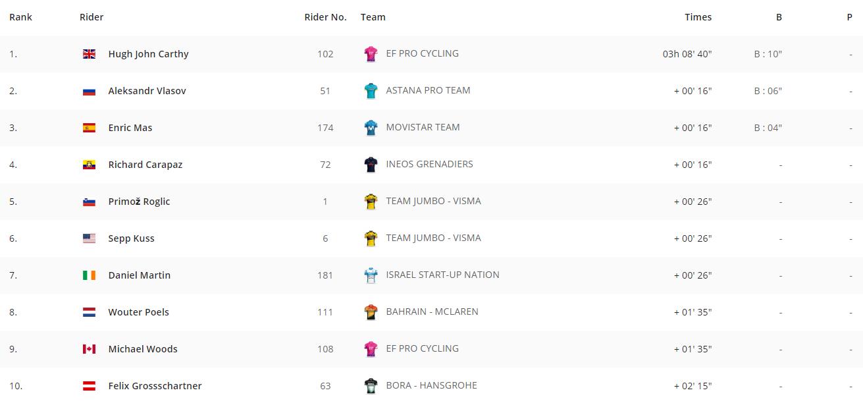Image resolution: width=863 pixels, height=409 pixels.
Task: Open rider Primož Roglic's profile
Action: [x=139, y=202]
